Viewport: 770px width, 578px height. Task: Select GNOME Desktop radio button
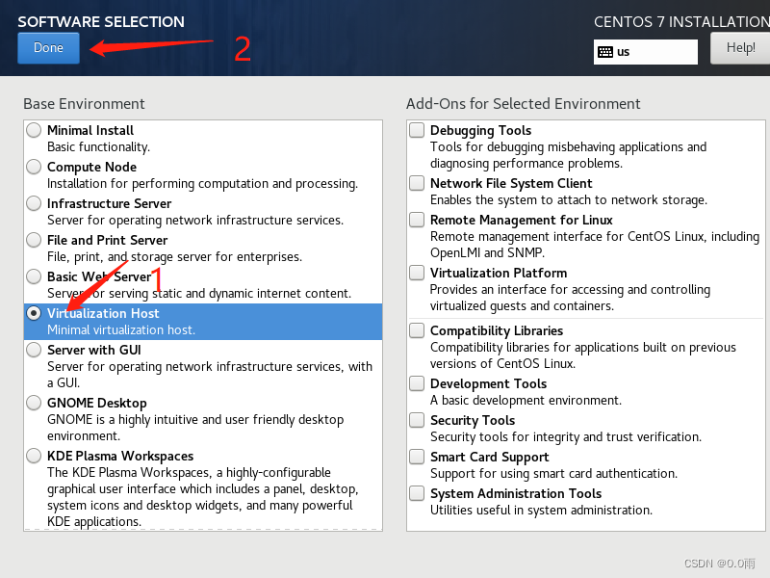[x=34, y=403]
